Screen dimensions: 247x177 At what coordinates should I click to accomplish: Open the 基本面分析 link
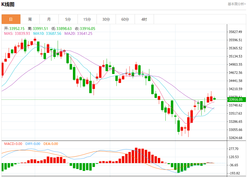point(237,4)
